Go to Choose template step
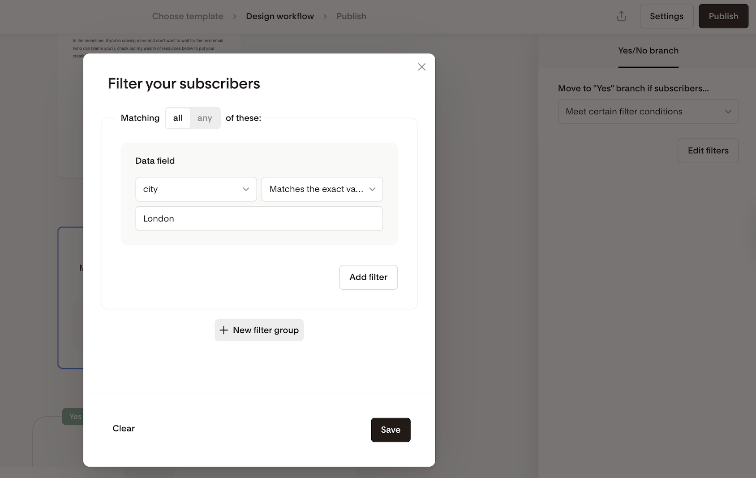This screenshot has height=478, width=756. pos(188,16)
